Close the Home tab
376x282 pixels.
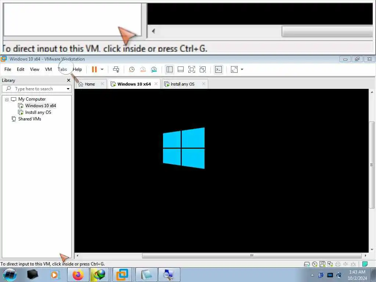point(102,84)
